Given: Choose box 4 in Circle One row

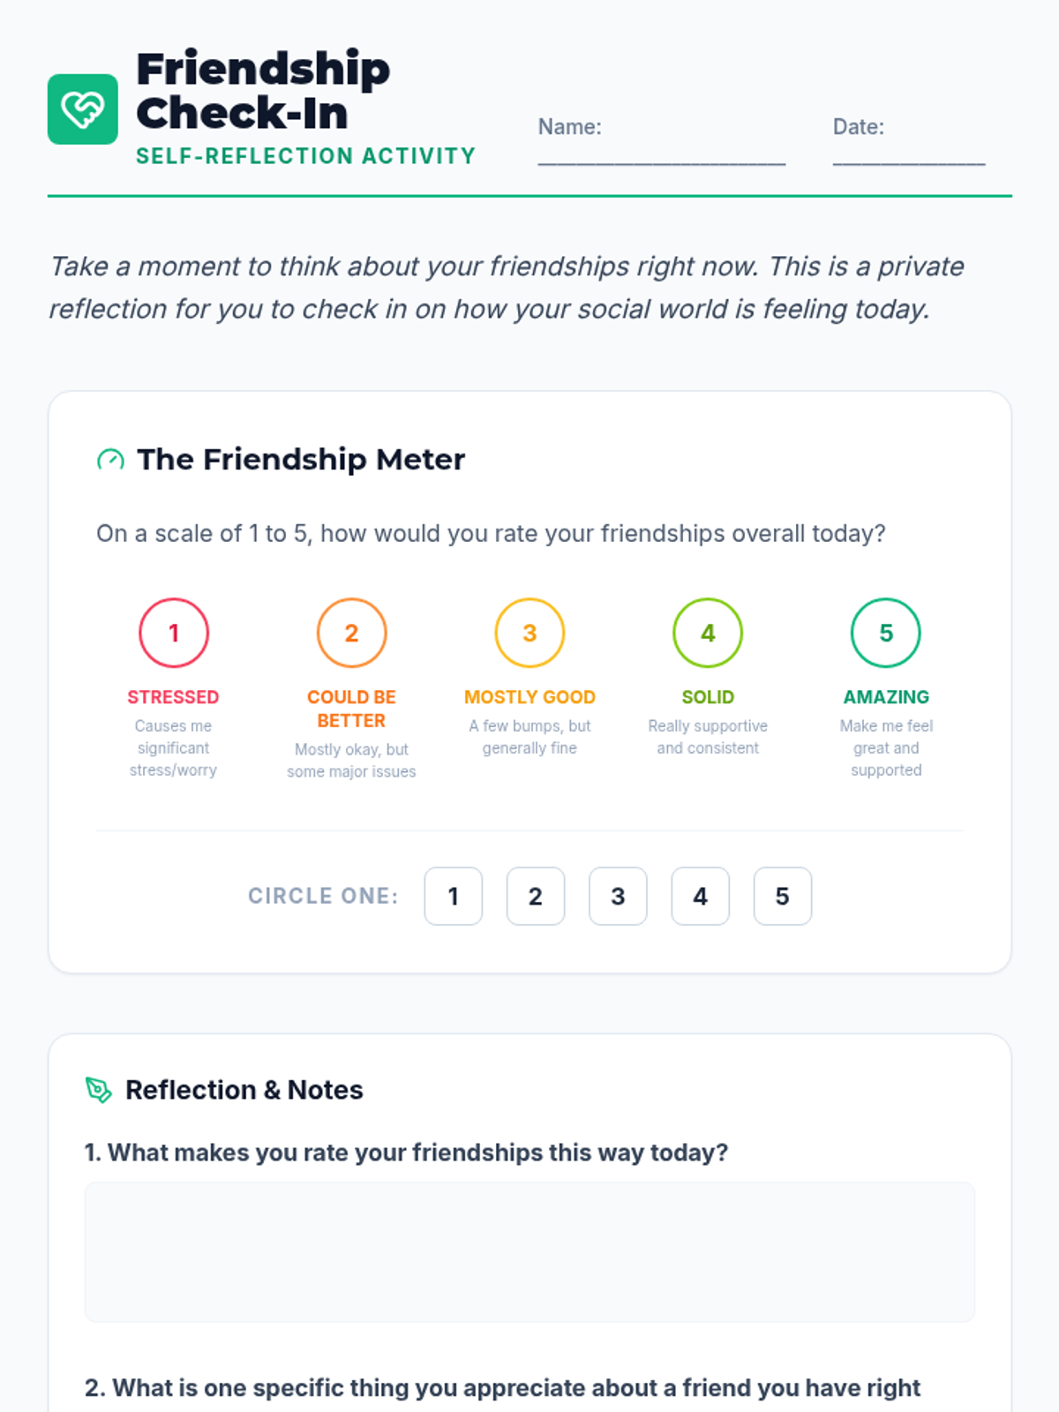Looking at the screenshot, I should [x=700, y=896].
